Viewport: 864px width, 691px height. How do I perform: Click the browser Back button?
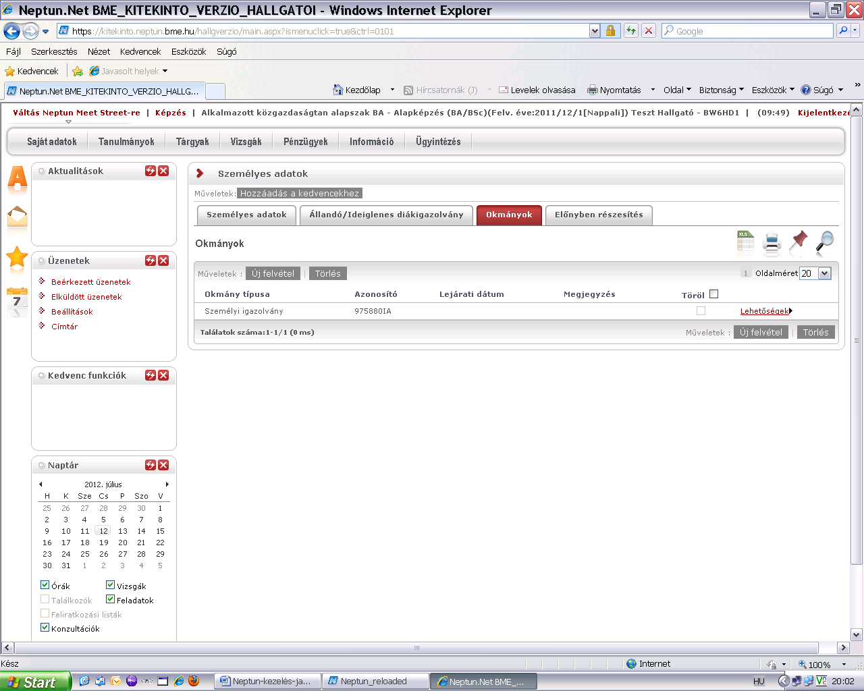tap(11, 31)
